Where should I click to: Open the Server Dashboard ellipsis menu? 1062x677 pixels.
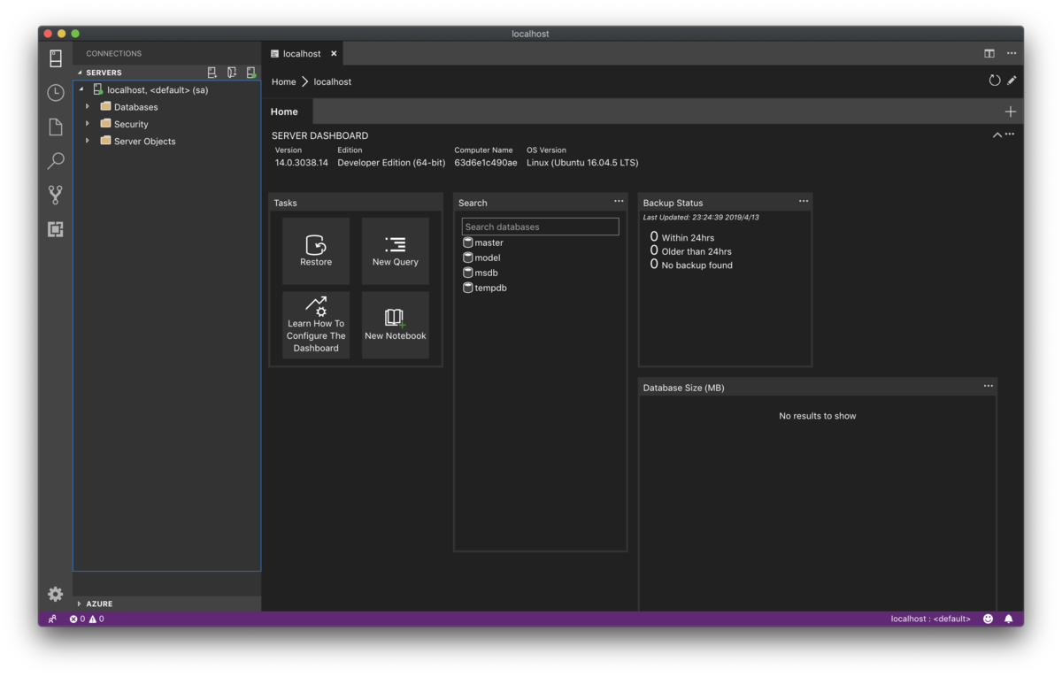[x=1010, y=135]
